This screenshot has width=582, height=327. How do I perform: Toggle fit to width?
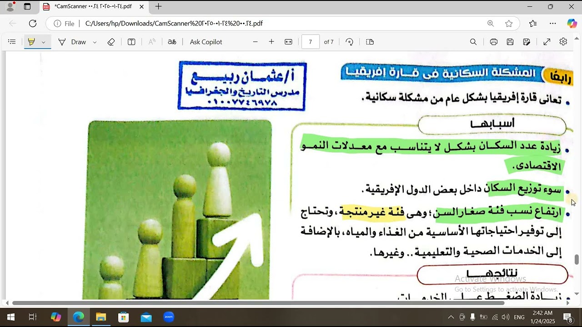tap(288, 42)
